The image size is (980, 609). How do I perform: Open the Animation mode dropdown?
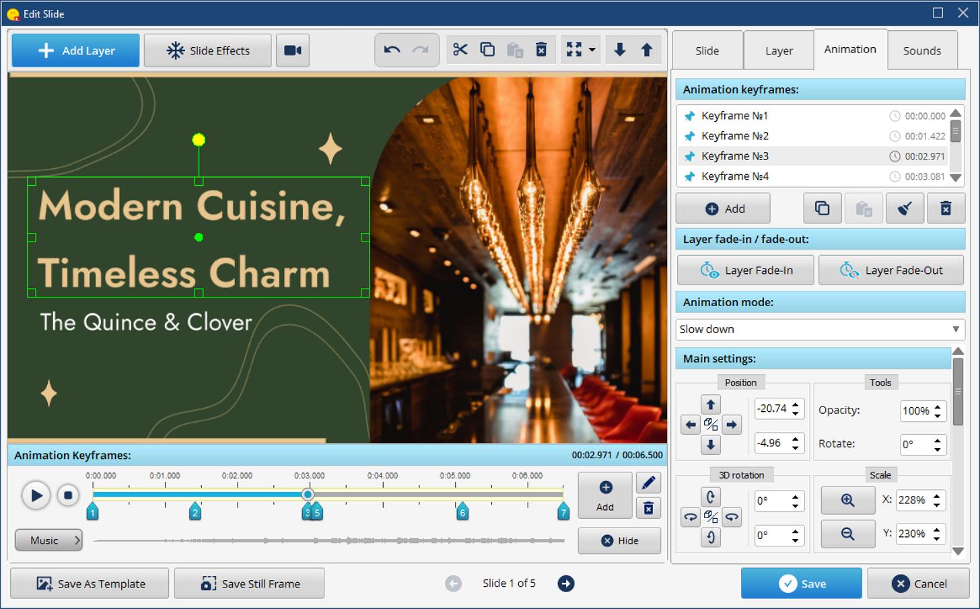click(820, 329)
